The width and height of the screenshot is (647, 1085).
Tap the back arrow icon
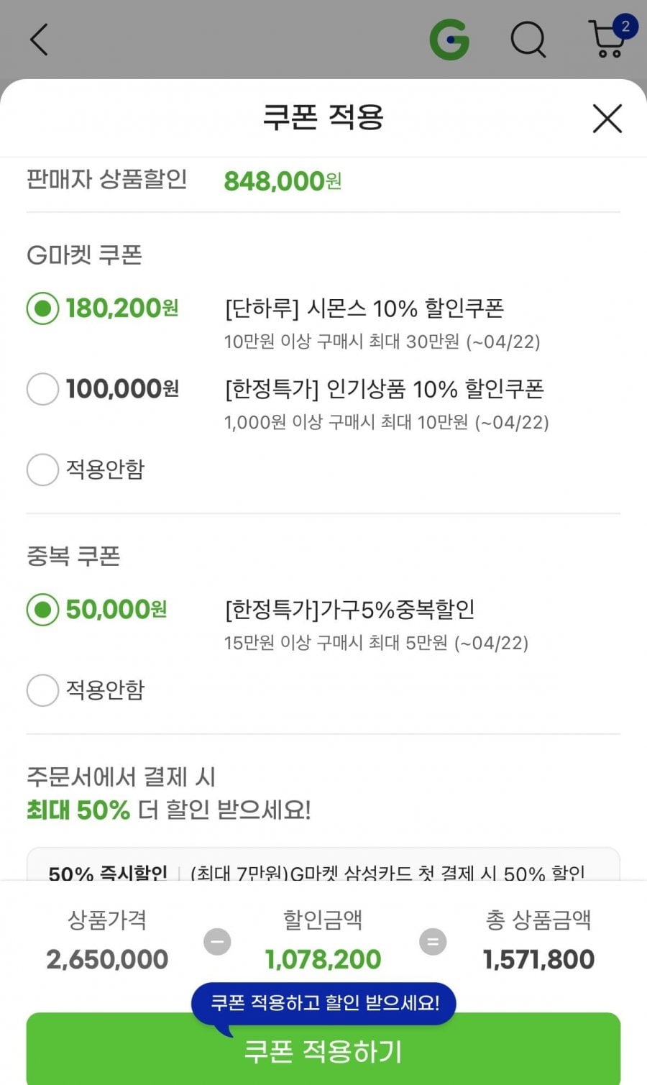coord(40,40)
